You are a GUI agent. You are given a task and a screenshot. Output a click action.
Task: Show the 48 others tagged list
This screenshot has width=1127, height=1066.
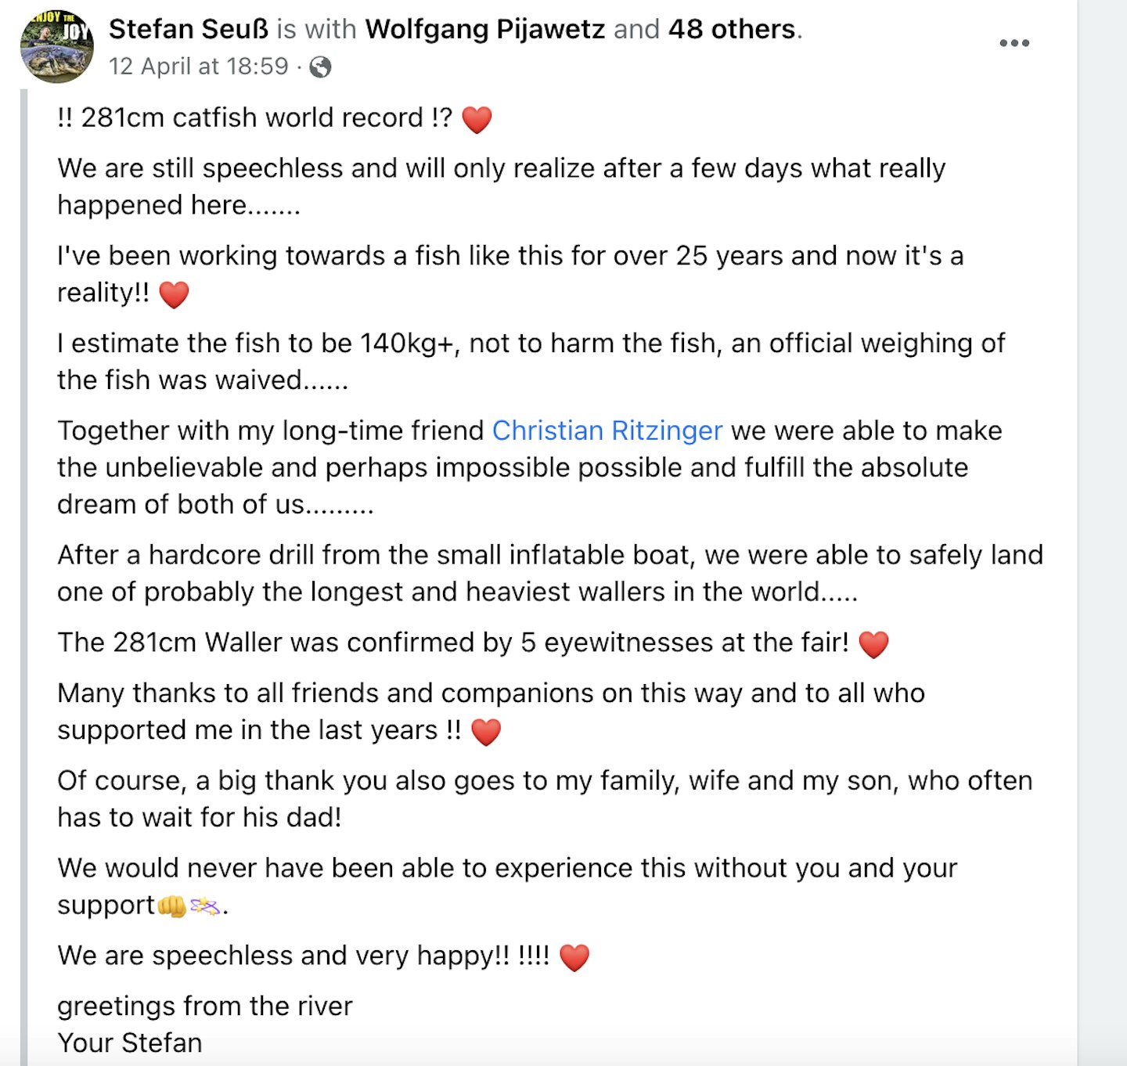point(732,29)
